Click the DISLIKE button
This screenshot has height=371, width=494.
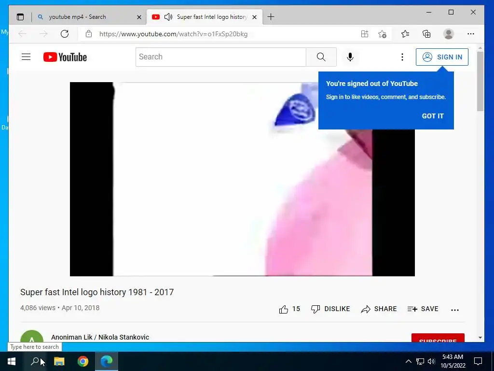[330, 309]
